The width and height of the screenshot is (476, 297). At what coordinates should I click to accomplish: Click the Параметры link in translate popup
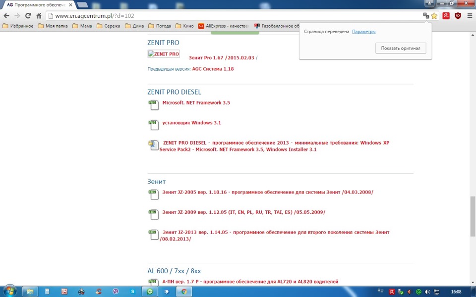(x=363, y=32)
